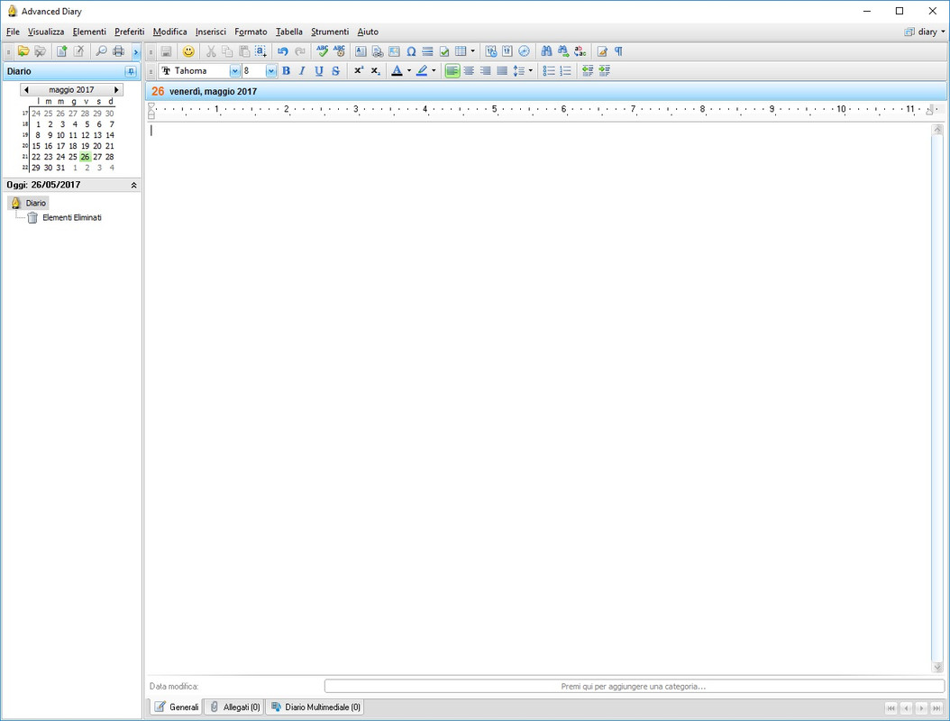The image size is (950, 721).
Task: Create a bulleted list
Action: [549, 71]
